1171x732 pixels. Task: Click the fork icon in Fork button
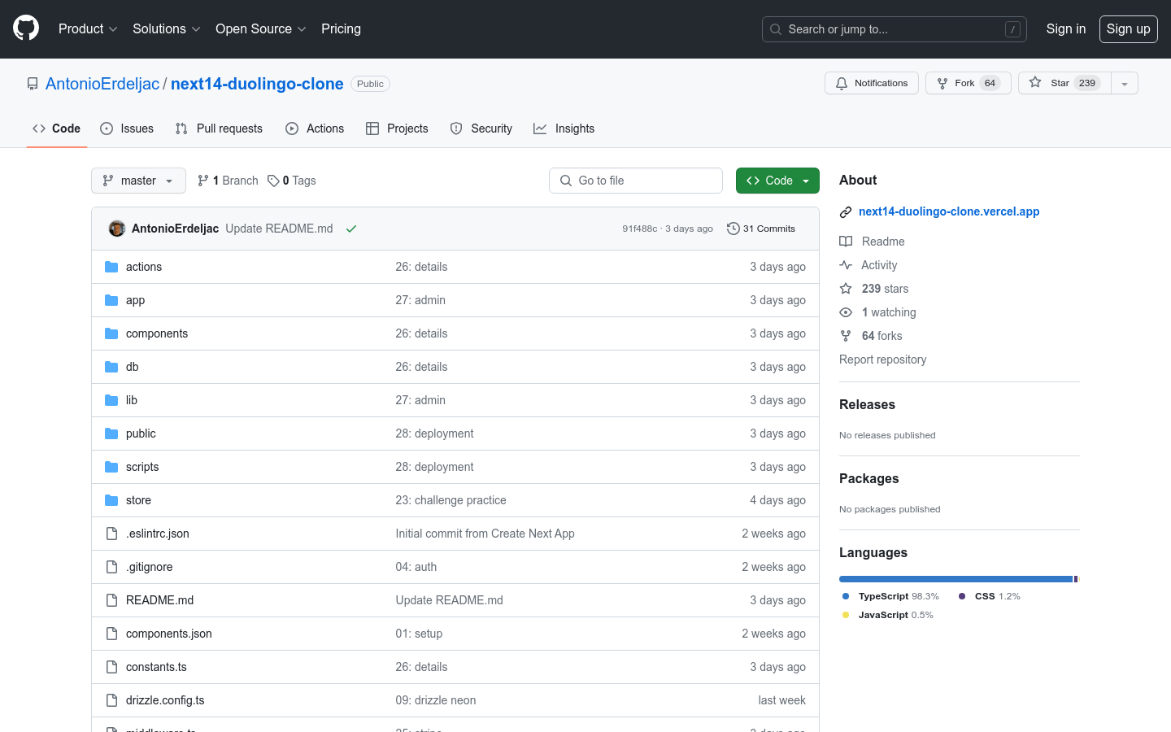pyautogui.click(x=942, y=83)
